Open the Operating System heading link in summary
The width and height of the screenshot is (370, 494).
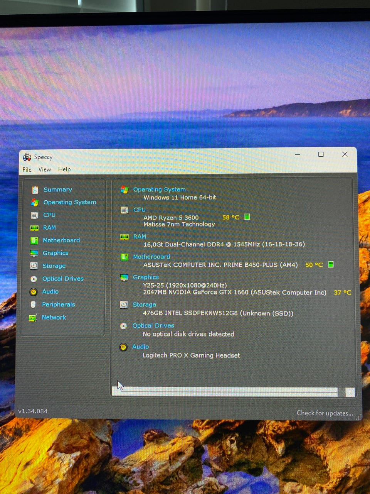pos(159,189)
